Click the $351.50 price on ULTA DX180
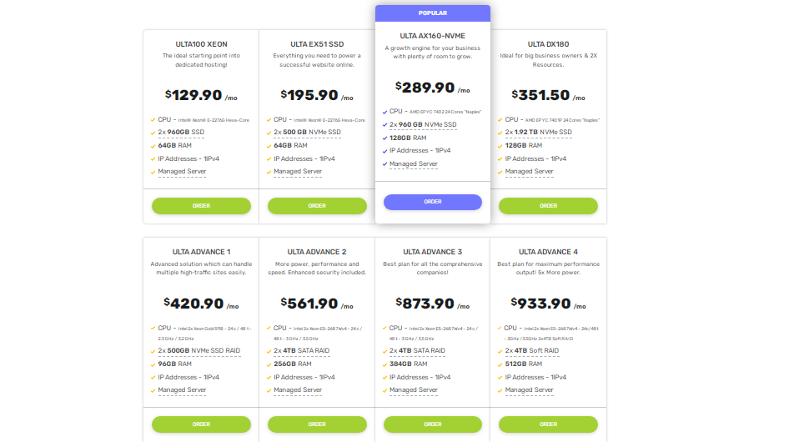Viewport: 789px width, 442px height. coord(543,96)
